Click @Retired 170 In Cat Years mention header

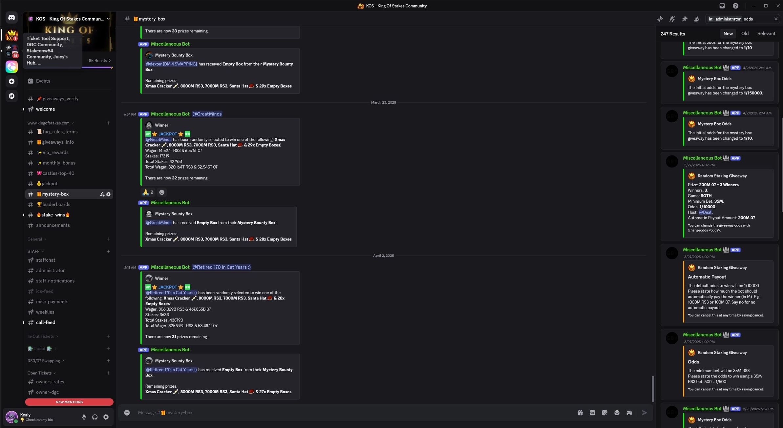tap(222, 267)
